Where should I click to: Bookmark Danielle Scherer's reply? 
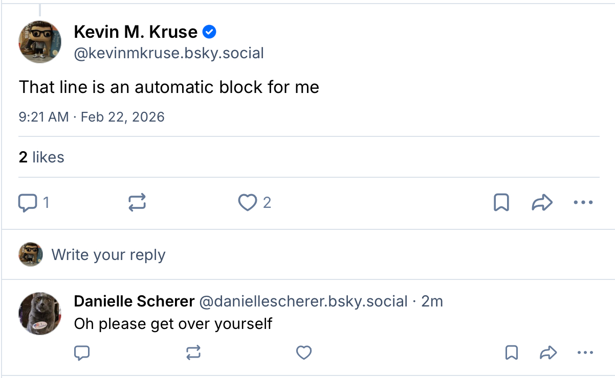511,352
